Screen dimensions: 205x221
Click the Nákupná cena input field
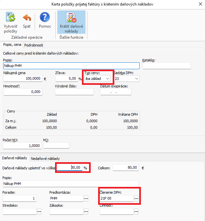coord(23,79)
